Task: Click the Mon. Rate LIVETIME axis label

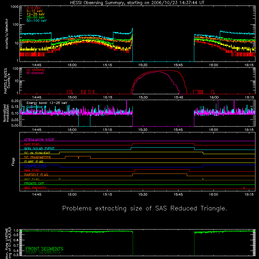Action: 8,243
